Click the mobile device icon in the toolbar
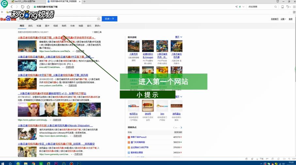 282,7
